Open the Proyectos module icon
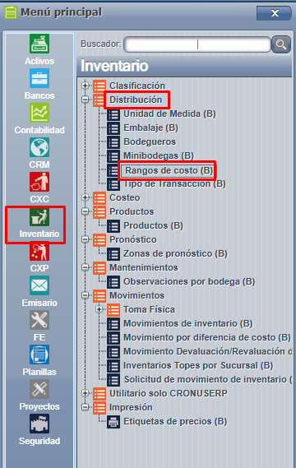The image size is (296, 468). pos(39,389)
